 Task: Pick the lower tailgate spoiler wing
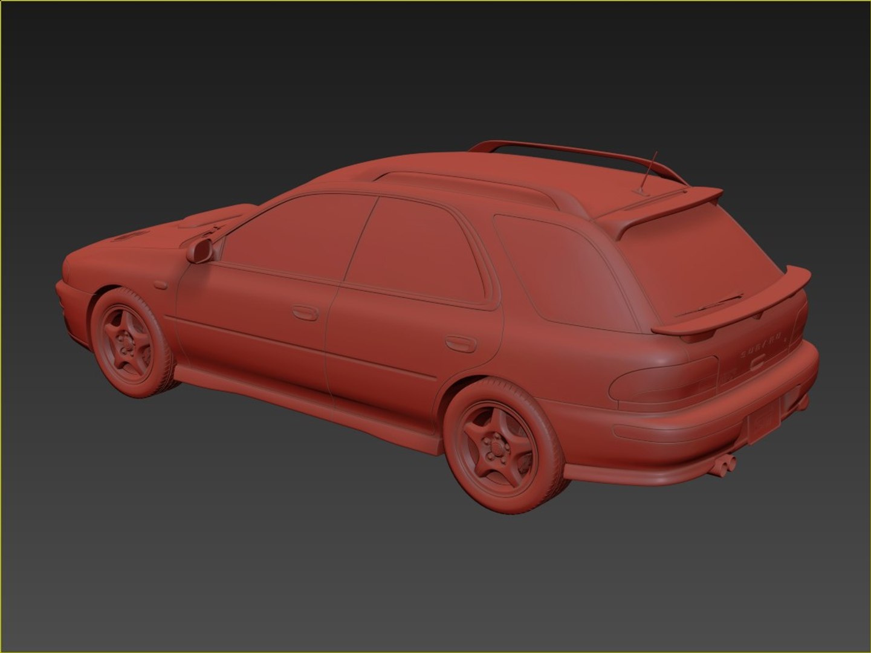point(733,304)
